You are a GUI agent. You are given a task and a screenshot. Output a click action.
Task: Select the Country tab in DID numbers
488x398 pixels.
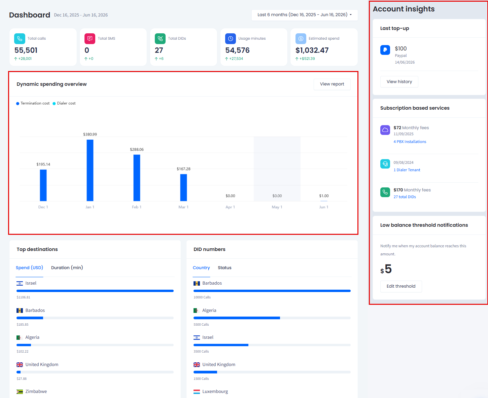[201, 268]
